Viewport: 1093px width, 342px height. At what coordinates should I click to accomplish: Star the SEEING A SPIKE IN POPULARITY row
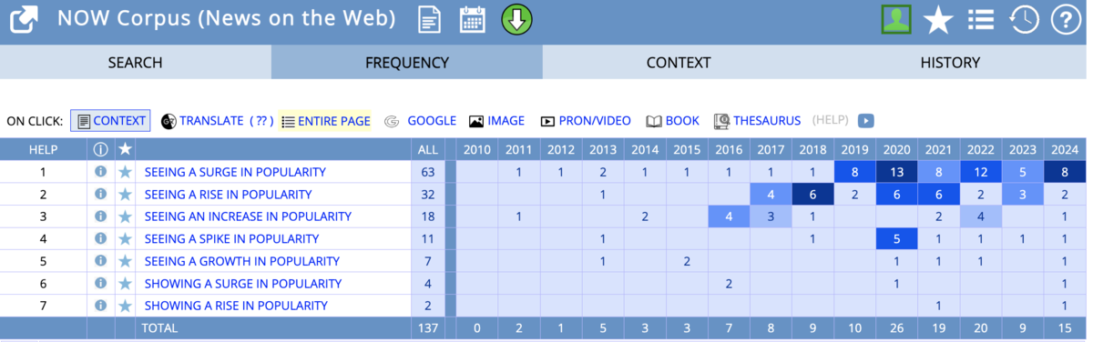(x=125, y=238)
